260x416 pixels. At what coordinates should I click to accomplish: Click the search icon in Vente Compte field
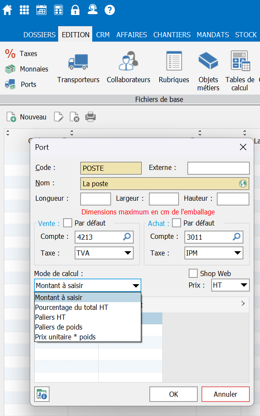[x=127, y=237]
